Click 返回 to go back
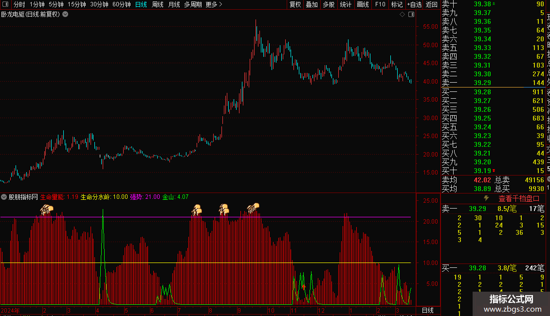Viewport: 550px width, 316px height. 431,4
